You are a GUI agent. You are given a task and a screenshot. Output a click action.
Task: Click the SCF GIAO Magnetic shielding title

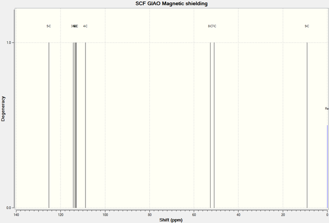coord(172,4)
